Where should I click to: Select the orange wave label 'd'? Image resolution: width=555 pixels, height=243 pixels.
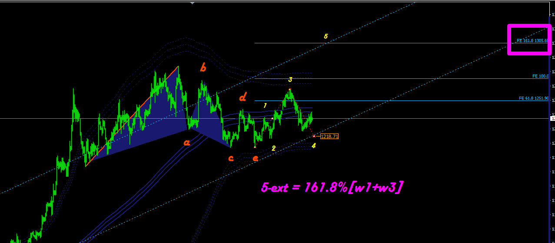point(243,96)
